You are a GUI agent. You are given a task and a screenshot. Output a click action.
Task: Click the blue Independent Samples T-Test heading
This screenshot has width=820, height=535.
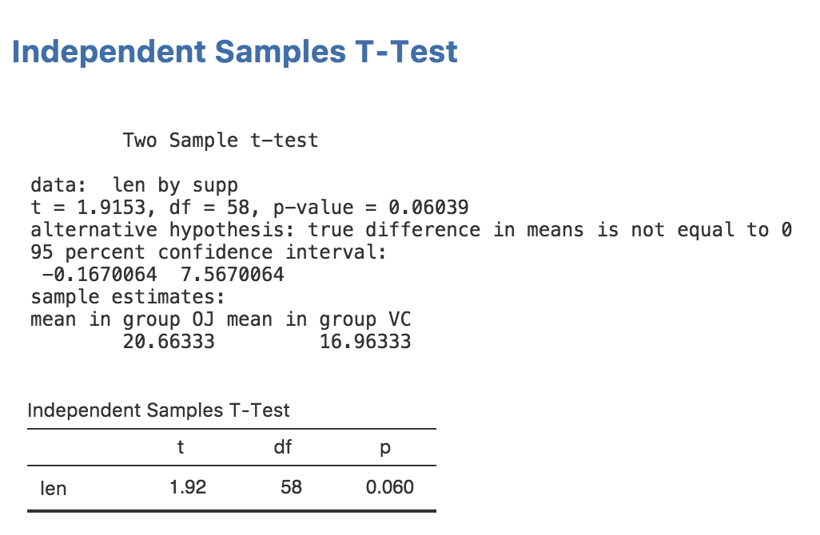point(235,52)
